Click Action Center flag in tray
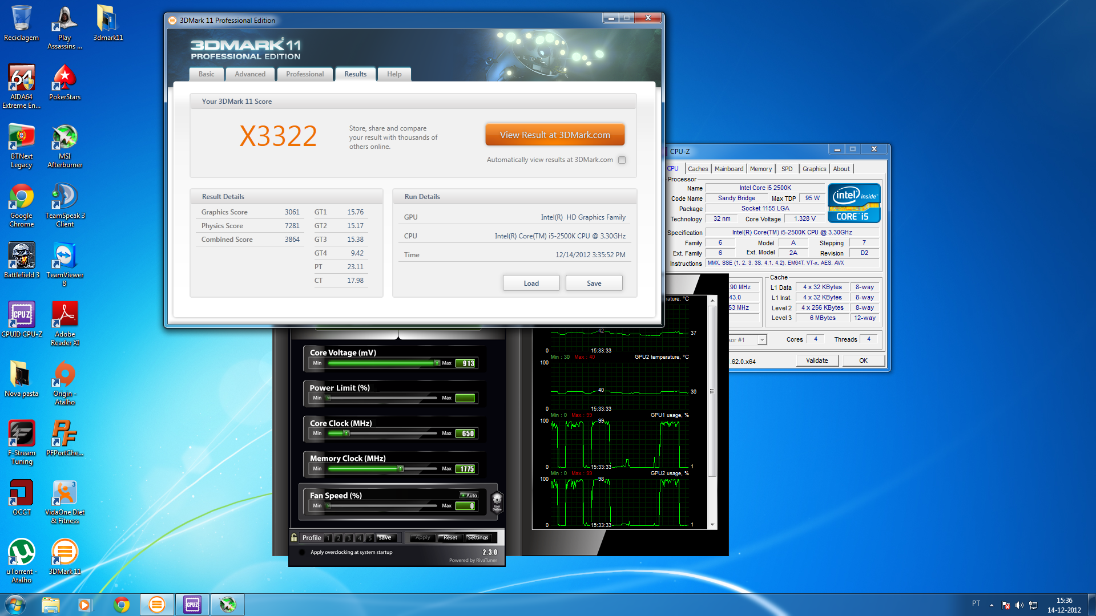 (1006, 605)
